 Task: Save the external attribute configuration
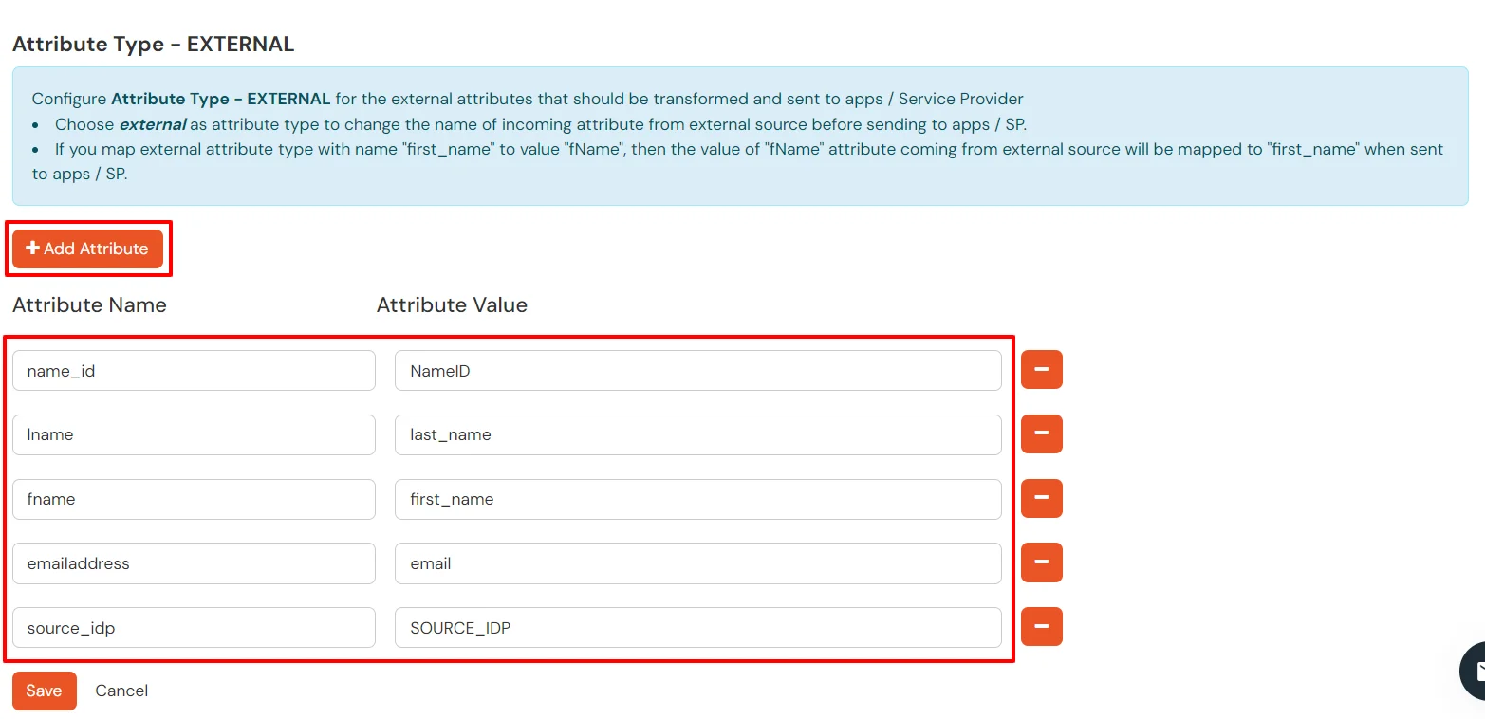(x=44, y=691)
